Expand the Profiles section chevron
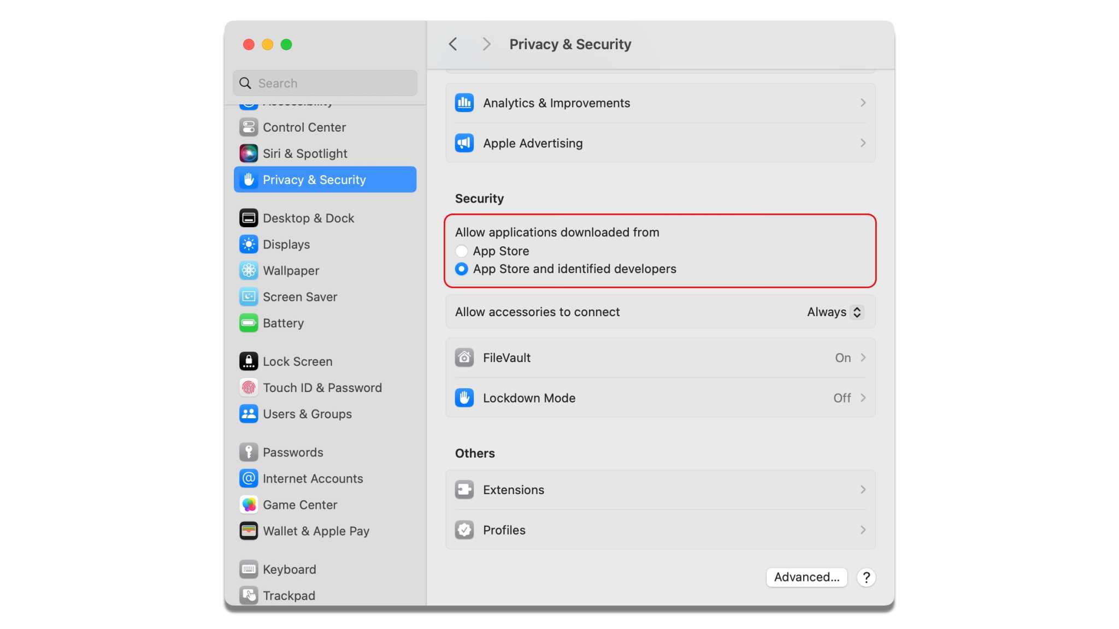Screen dimensions: 1119x629 (863, 530)
